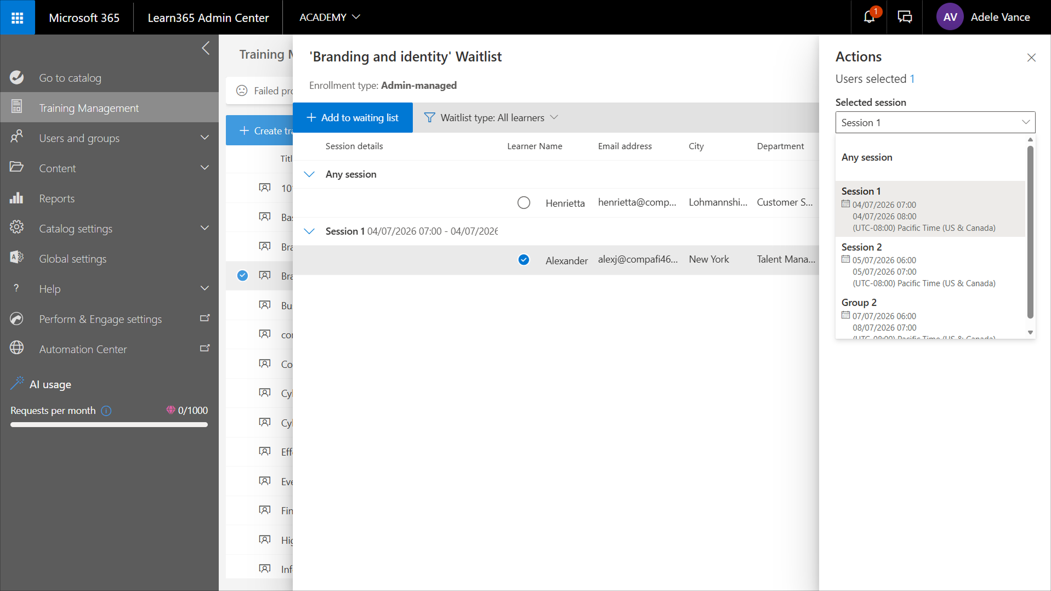Click the Failed processes smiley icon

[x=242, y=91]
